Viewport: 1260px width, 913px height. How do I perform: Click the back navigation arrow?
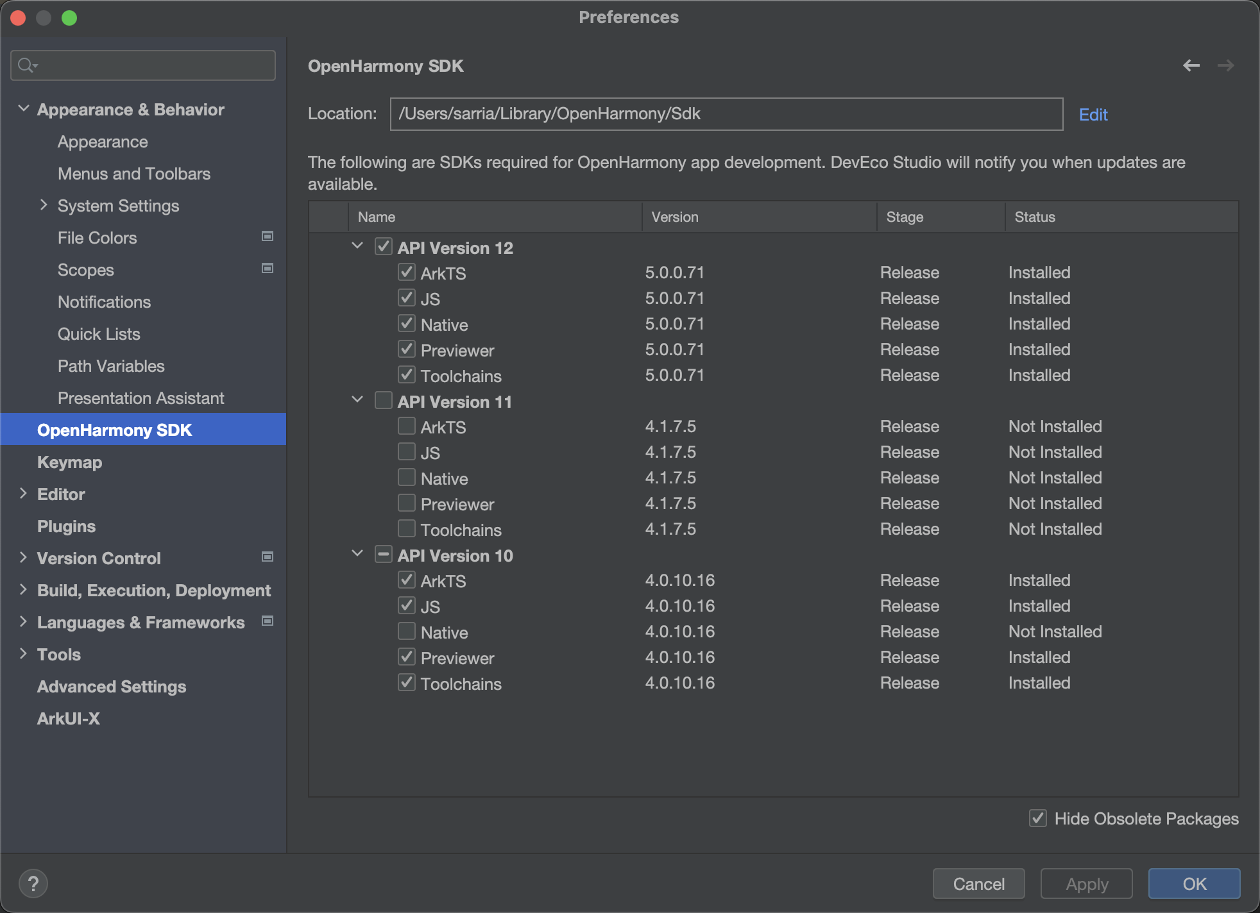tap(1191, 65)
